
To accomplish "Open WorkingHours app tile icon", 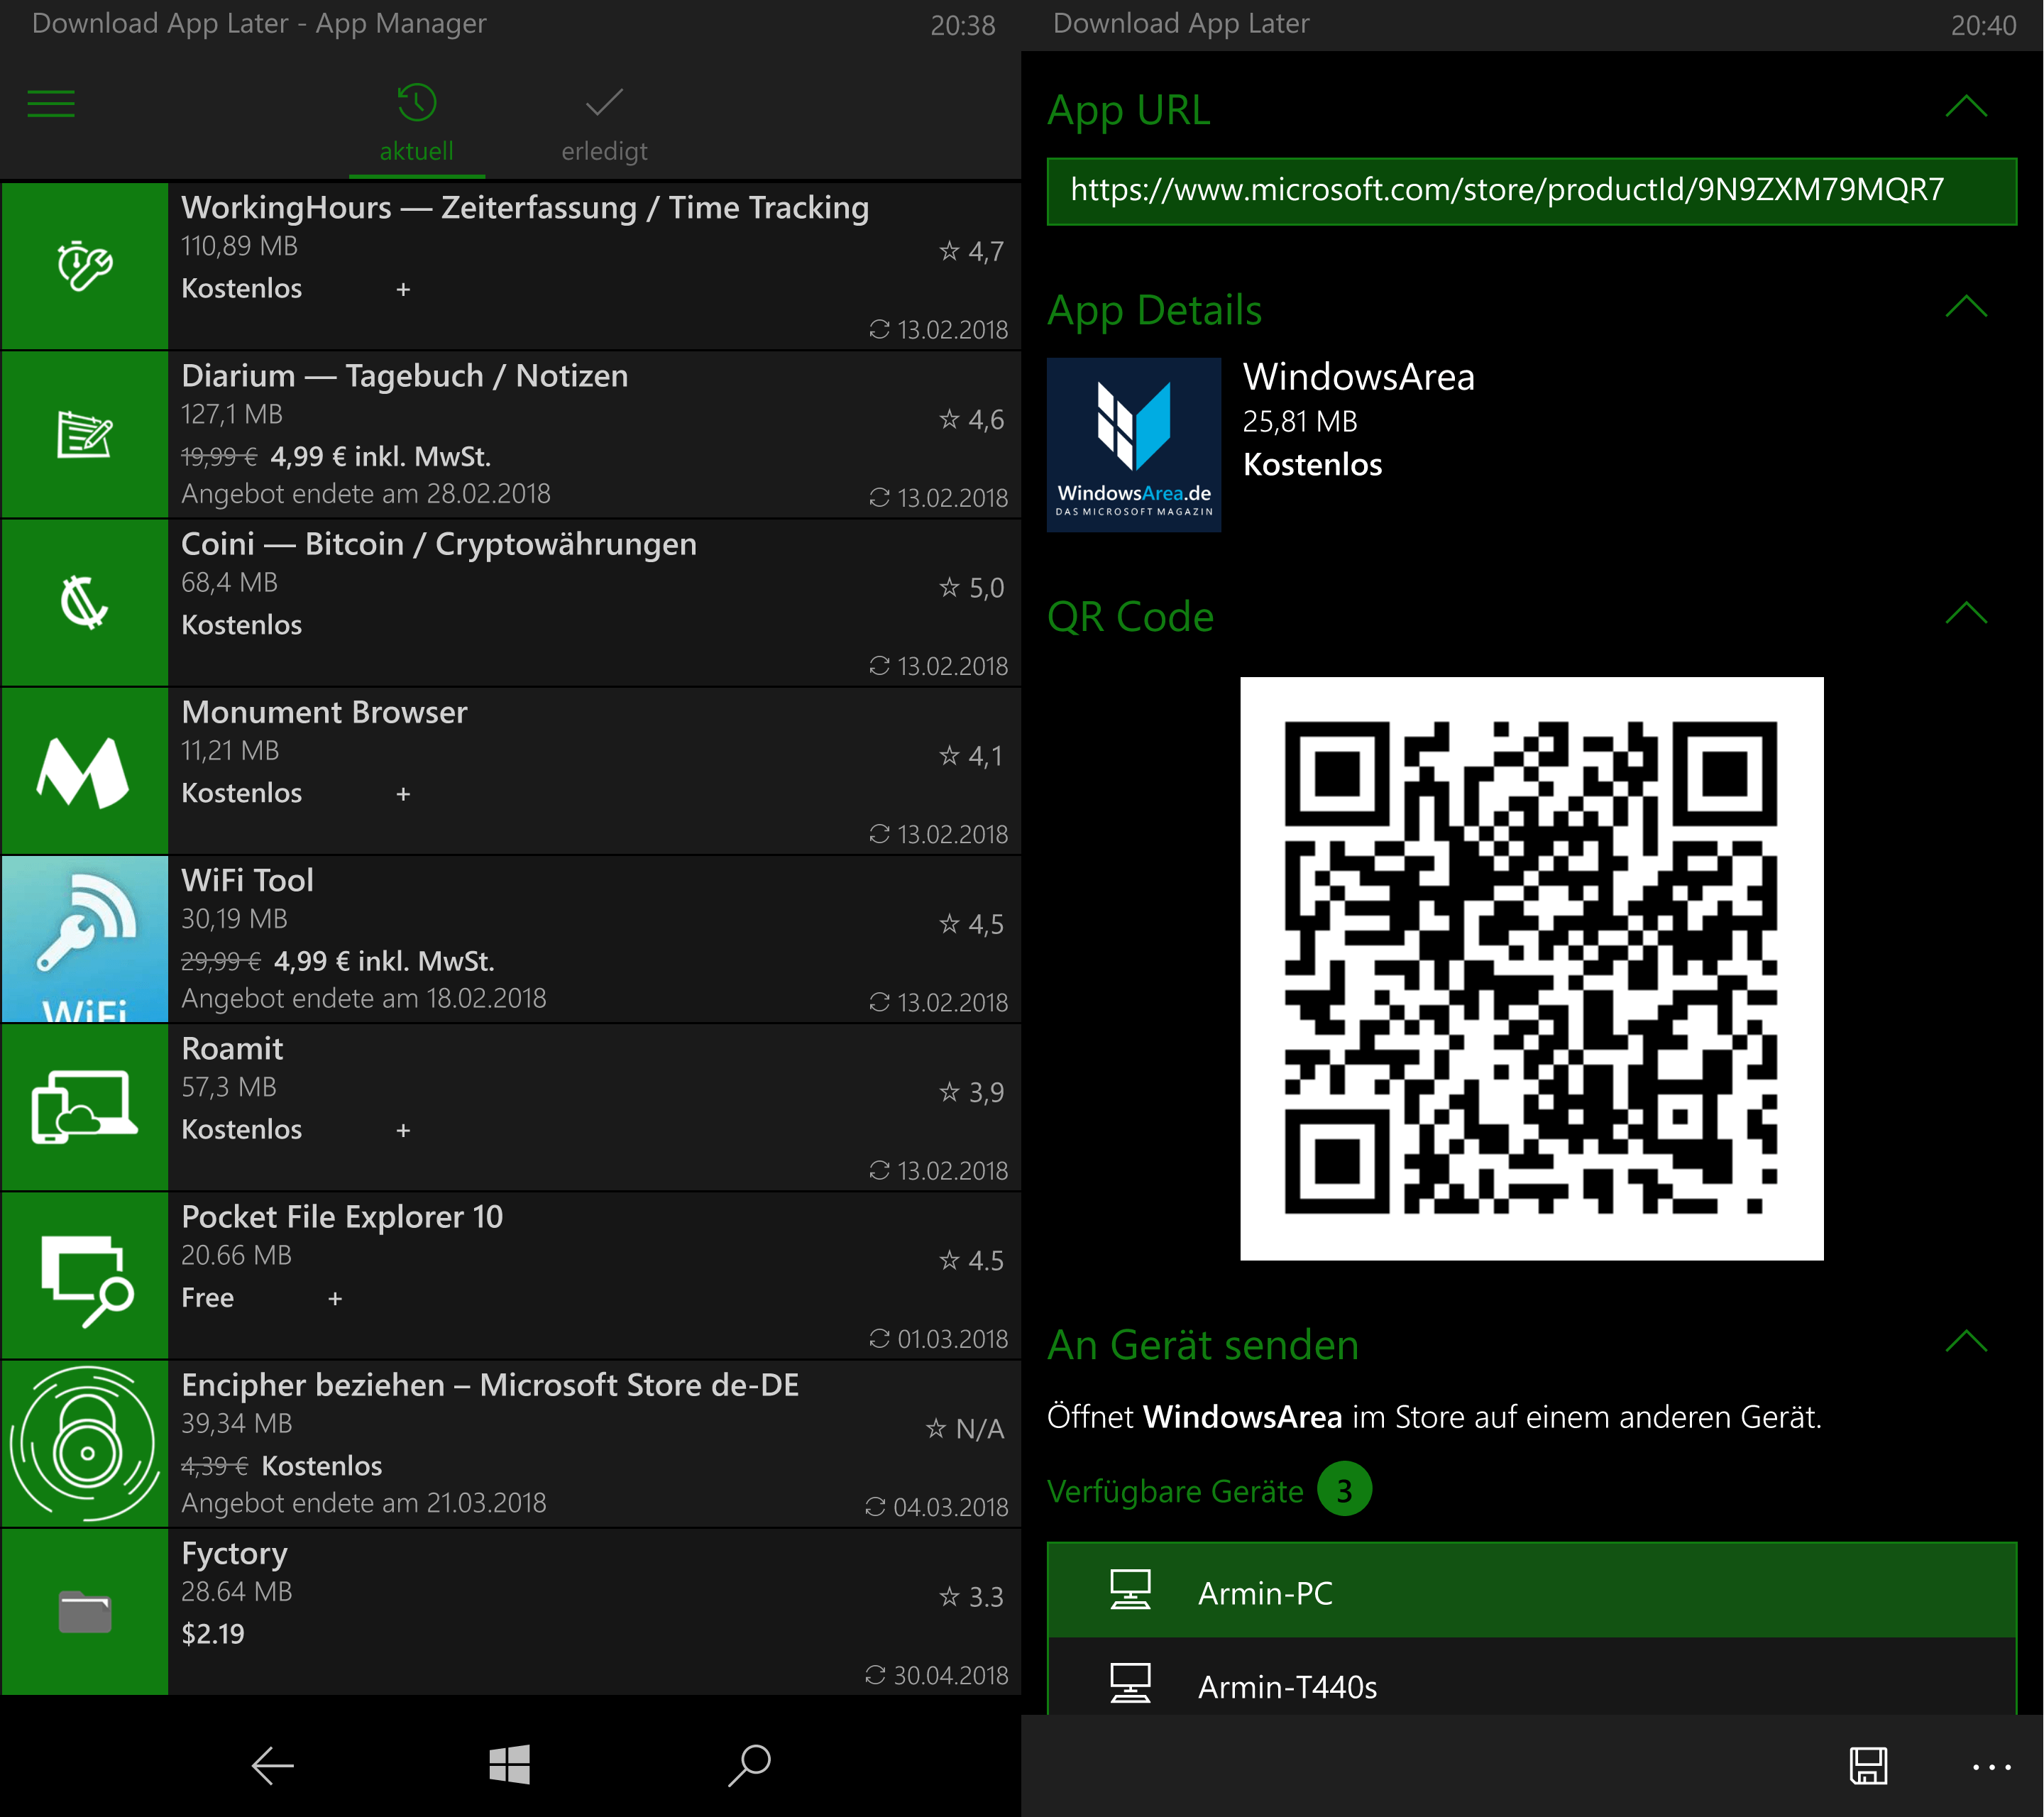I will click(x=85, y=266).
